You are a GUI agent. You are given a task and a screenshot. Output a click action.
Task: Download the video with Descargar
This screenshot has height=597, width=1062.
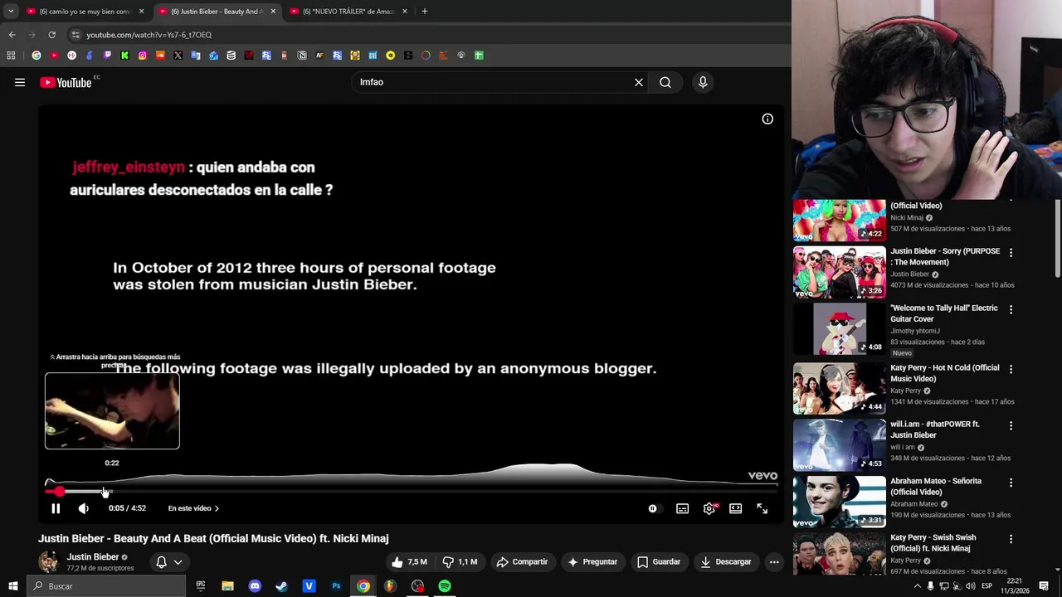click(x=725, y=562)
